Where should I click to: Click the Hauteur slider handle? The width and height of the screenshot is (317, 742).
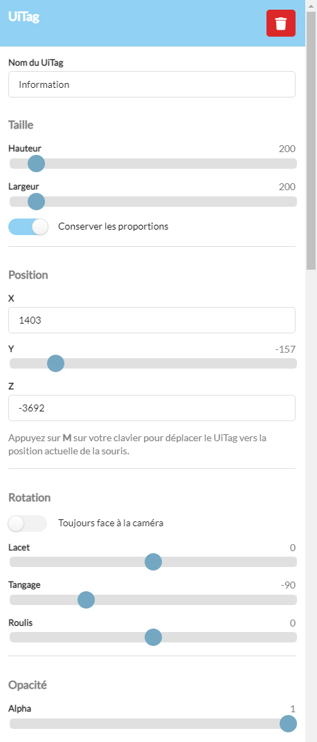point(36,164)
